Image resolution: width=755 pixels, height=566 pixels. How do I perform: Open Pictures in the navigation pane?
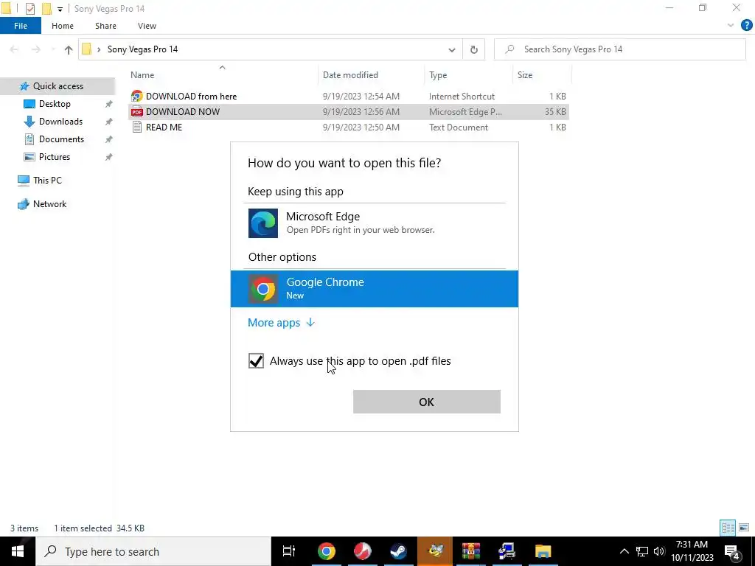[55, 157]
